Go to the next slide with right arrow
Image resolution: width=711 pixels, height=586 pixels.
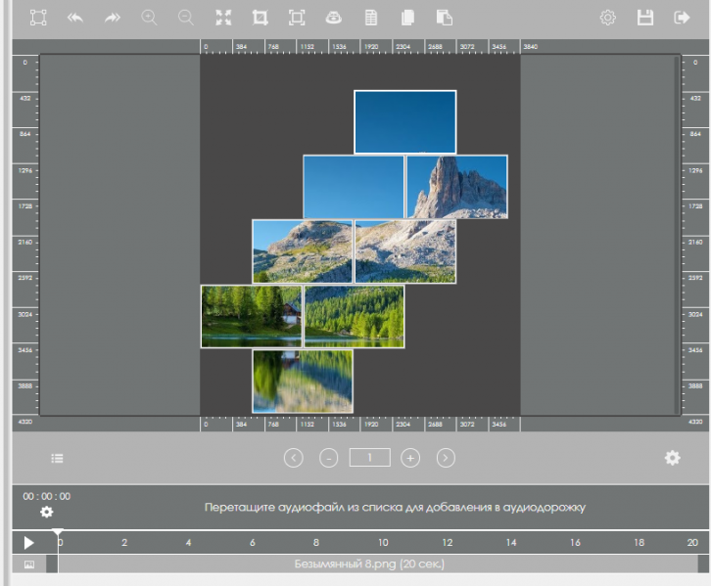point(446,458)
